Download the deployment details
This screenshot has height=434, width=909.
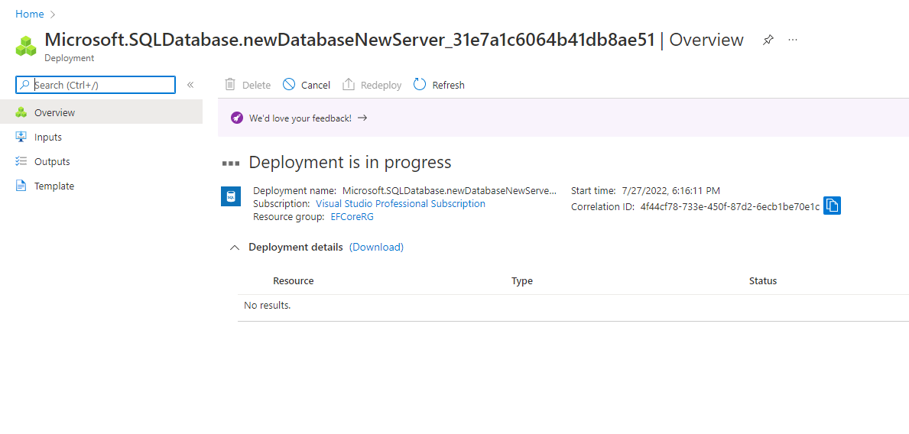376,247
